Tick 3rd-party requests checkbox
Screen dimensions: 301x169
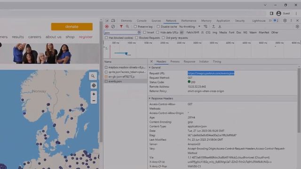click(163, 38)
